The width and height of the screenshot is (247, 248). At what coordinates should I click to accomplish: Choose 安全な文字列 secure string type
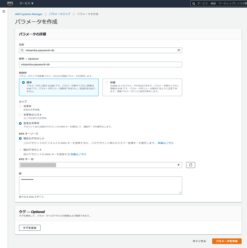pyautogui.click(x=20, y=123)
